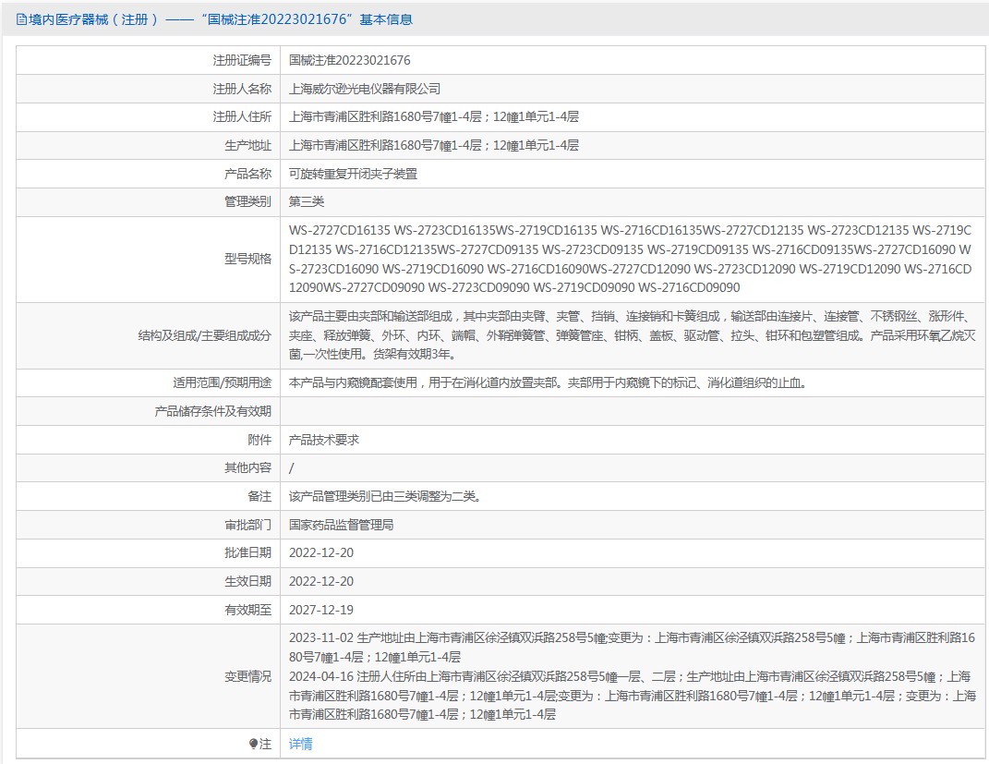This screenshot has height=764, width=989.
Task: Click the 型号规格 row label
Action: tap(247, 259)
